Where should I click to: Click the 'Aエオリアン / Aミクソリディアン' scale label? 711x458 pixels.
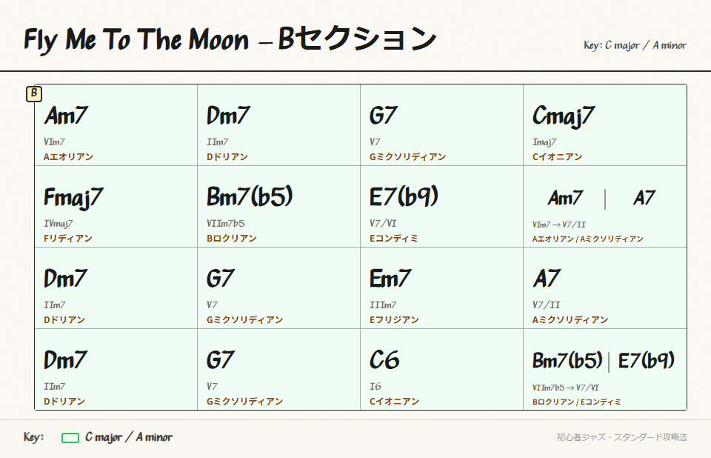tap(588, 239)
